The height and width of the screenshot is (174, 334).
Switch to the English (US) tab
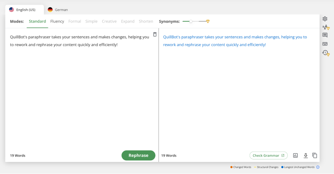tap(25, 10)
